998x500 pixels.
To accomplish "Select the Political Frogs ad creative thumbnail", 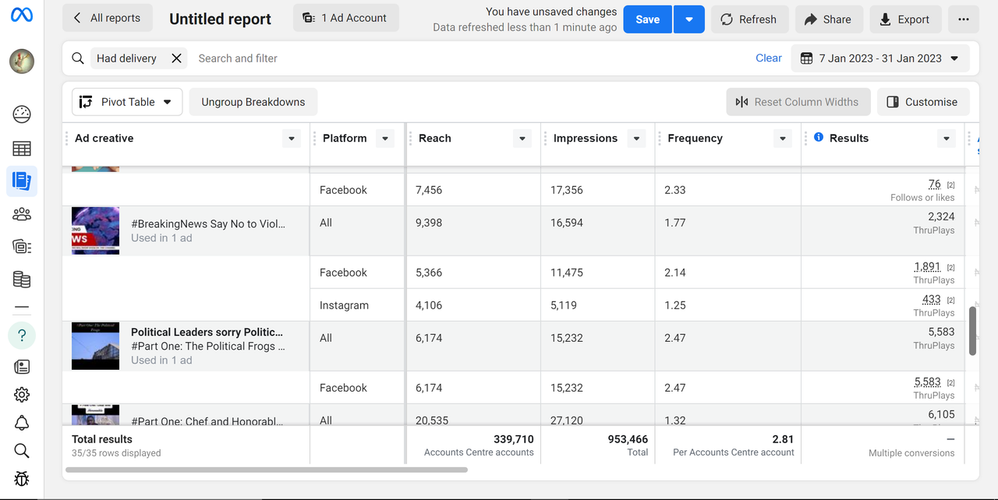I will tap(95, 346).
